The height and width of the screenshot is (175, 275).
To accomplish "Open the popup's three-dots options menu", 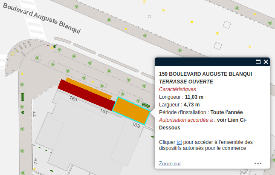I will coord(258,163).
